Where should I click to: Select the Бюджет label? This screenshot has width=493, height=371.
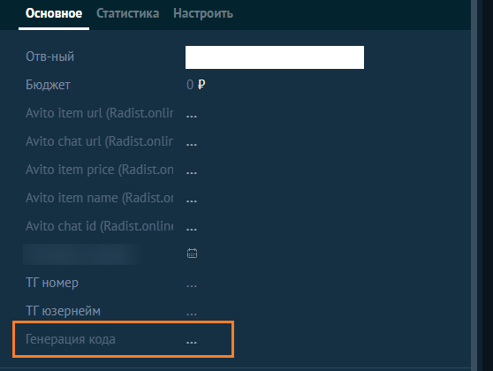(x=48, y=85)
